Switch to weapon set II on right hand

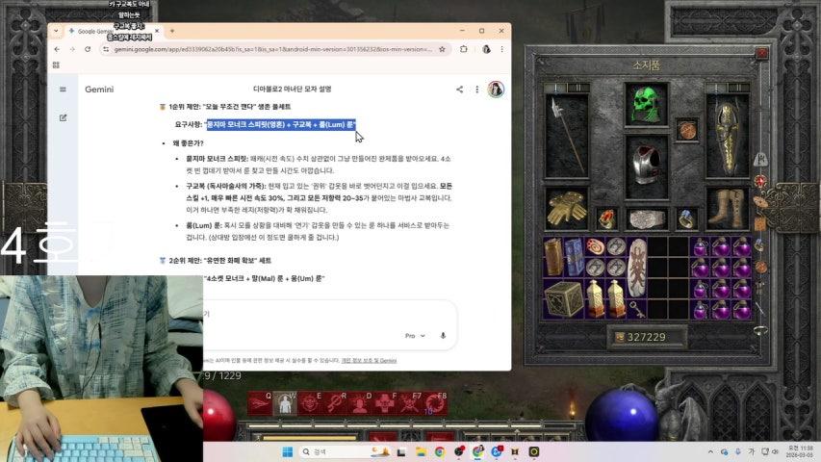[x=738, y=87]
